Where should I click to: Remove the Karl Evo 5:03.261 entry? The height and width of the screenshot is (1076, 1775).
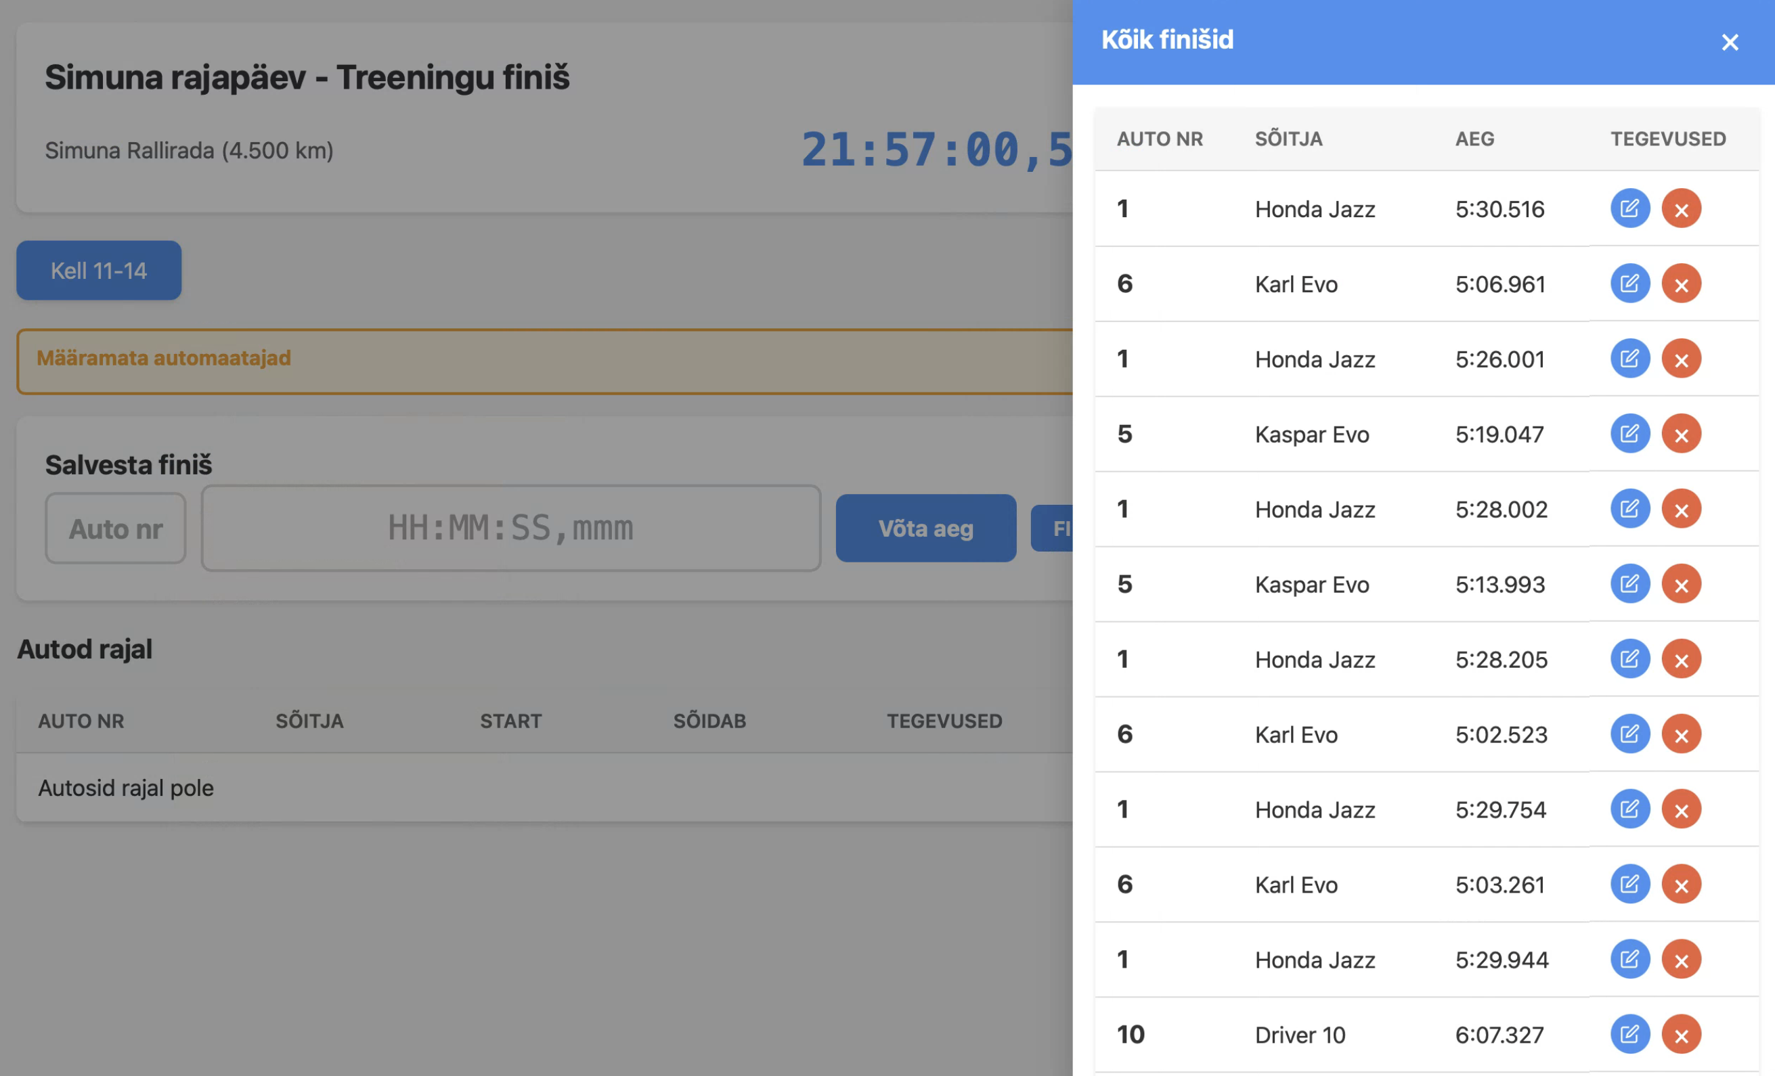[1681, 884]
